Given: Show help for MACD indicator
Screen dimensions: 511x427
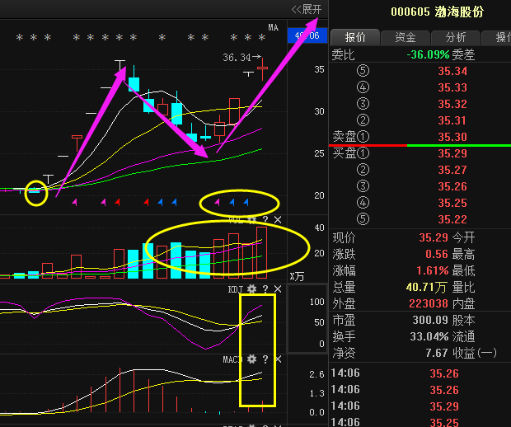Looking at the screenshot, I should tap(265, 359).
